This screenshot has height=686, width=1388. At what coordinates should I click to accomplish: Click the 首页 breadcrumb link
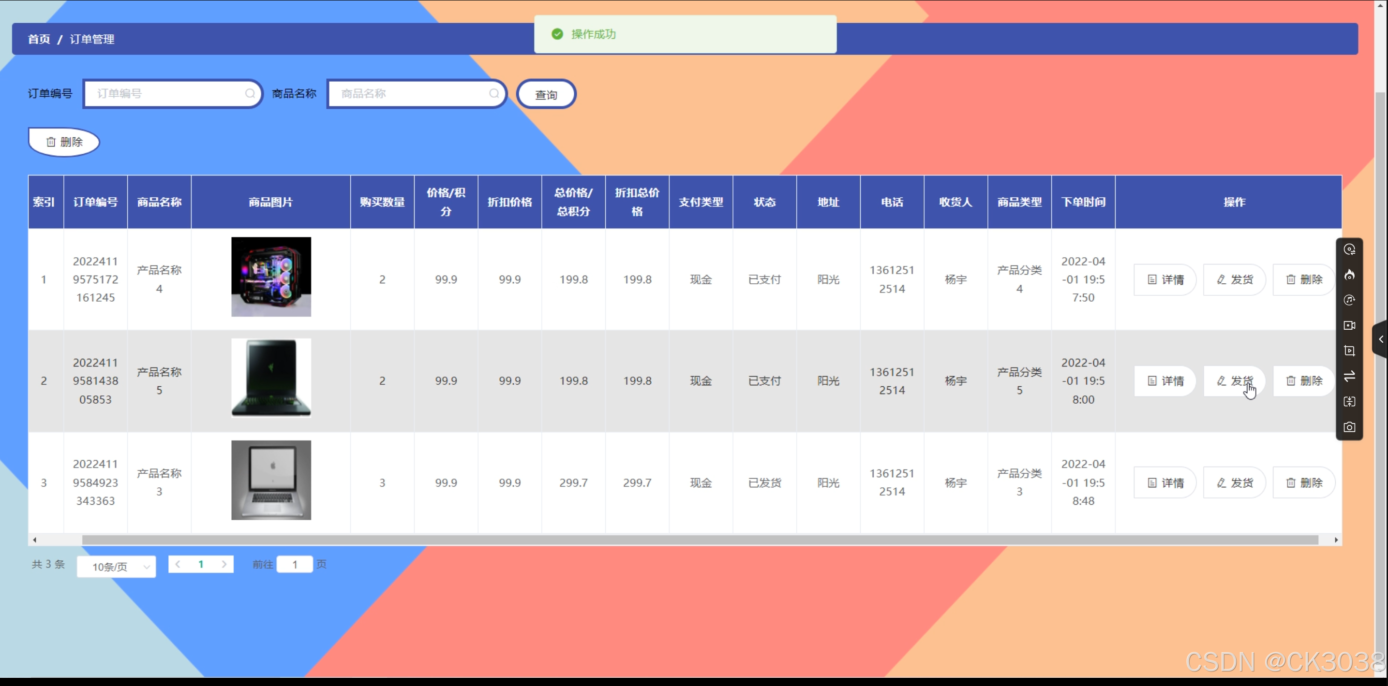tap(39, 39)
